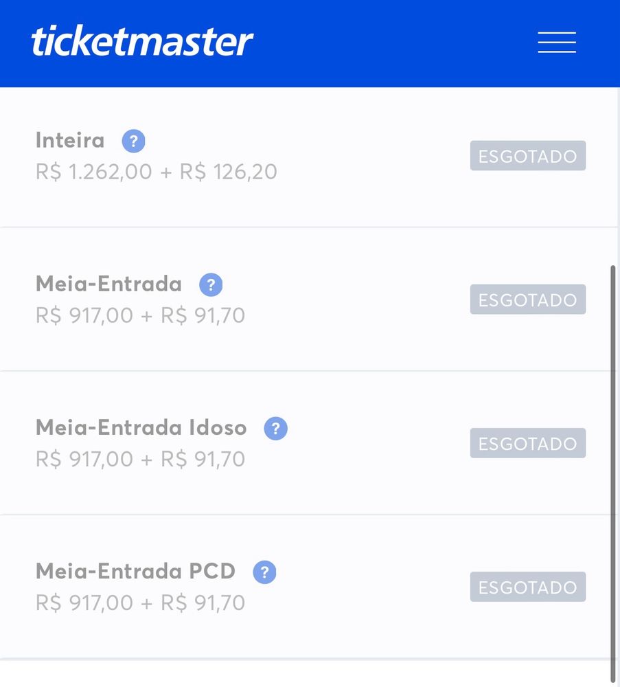The width and height of the screenshot is (620, 687).
Task: Pick the Meia-Entrada Idoso label
Action: coord(141,427)
